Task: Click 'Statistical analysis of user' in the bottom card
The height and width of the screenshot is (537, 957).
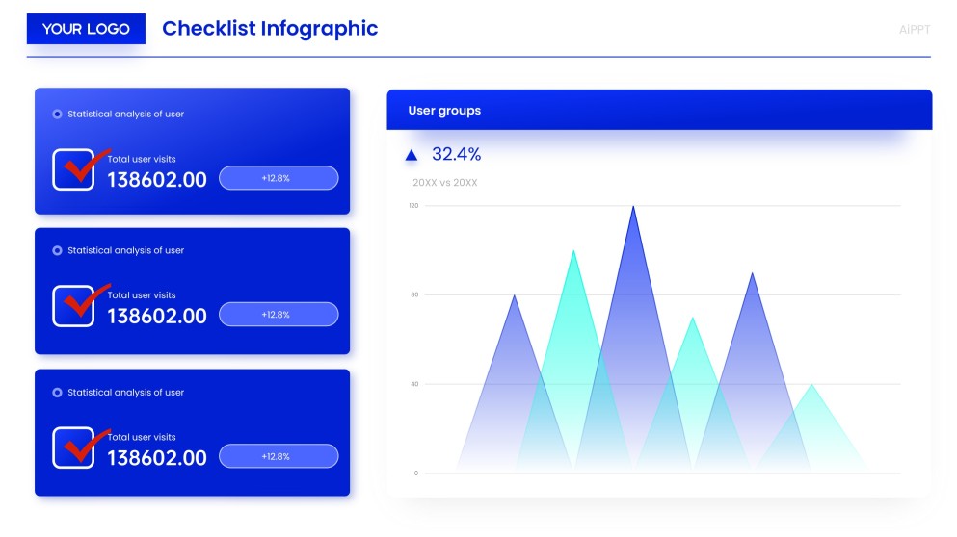Action: [x=125, y=393]
